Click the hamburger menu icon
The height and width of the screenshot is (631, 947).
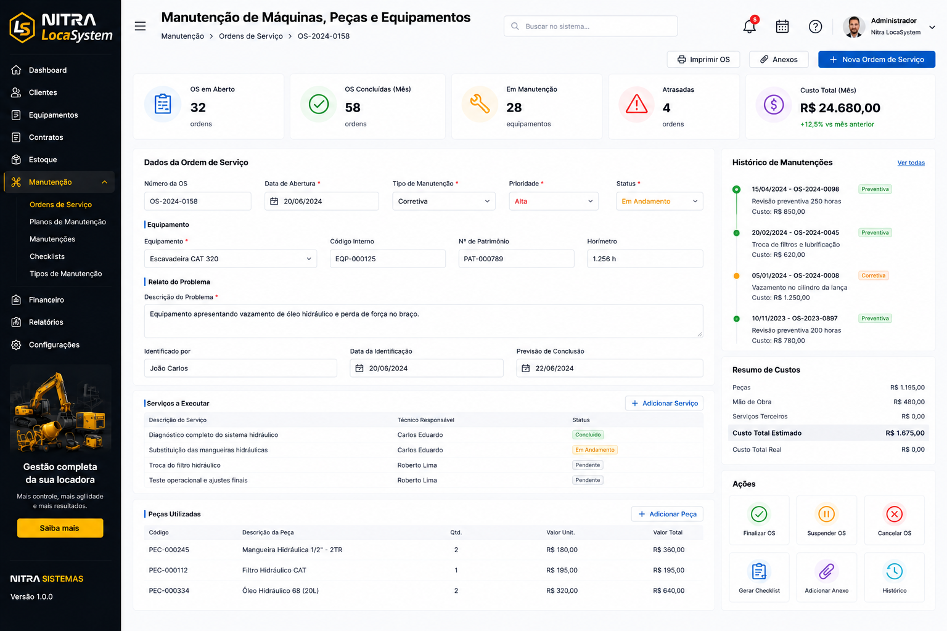140,26
